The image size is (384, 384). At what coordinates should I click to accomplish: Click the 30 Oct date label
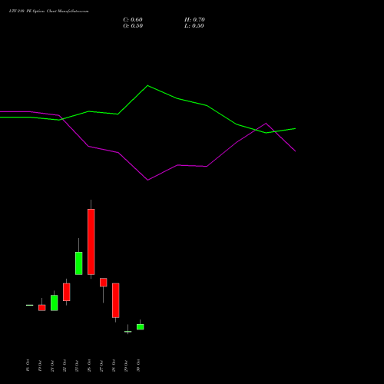138,366
